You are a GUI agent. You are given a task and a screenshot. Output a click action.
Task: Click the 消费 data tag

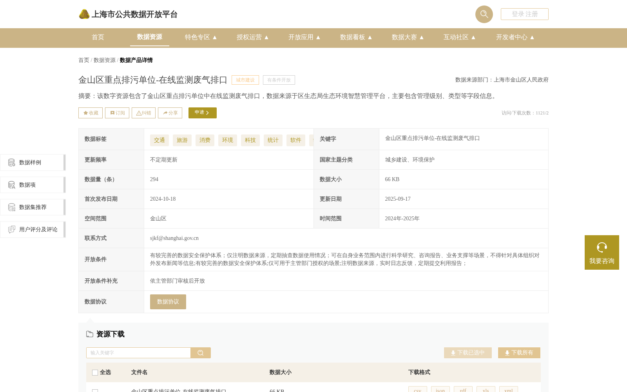[205, 140]
